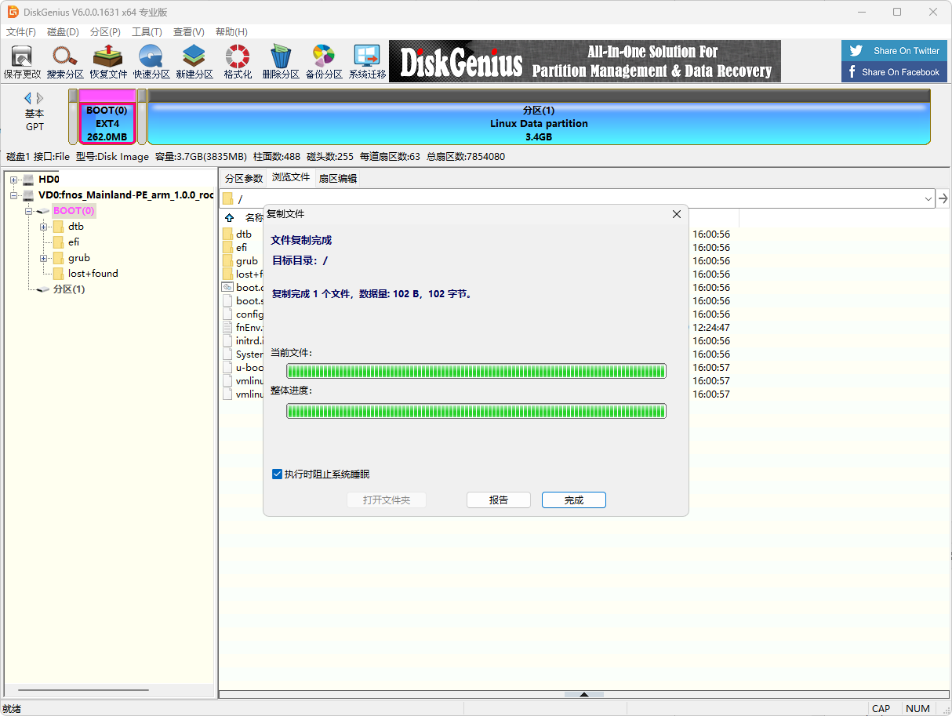Toggle 执行时阻止系统睡眠 checkbox
Viewport: 952px width, 716px height.
pos(277,474)
